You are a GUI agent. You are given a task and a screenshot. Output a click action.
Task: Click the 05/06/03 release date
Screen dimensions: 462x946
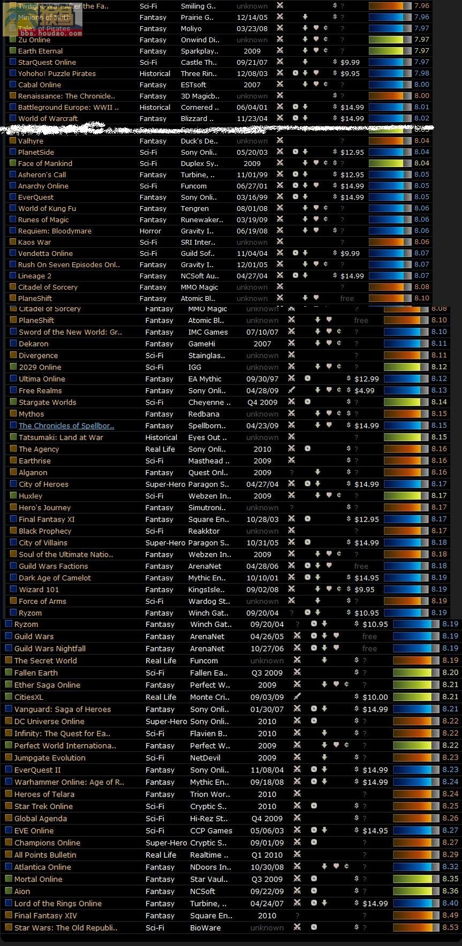[267, 831]
